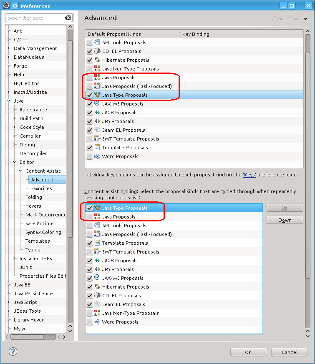This screenshot has height=364, width=315.
Task: Click the CDI EL Proposals icon in cycling list
Action: pos(97,296)
